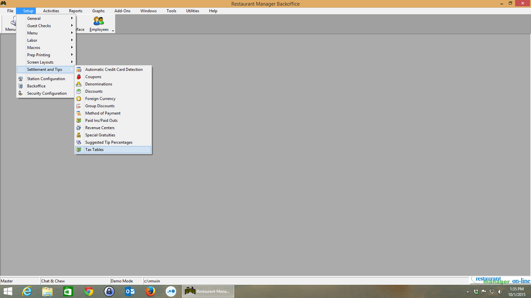Click the Restaurant Manager taskbar button
Image resolution: width=531 pixels, height=298 pixels.
click(x=209, y=291)
